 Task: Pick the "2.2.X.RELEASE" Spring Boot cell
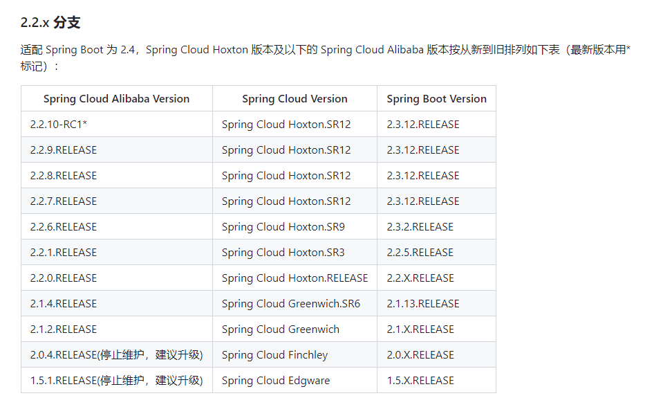tap(436, 278)
